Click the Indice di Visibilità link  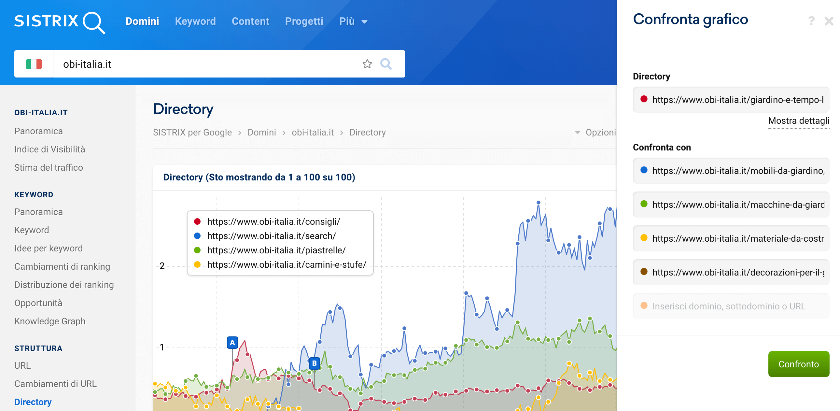point(51,149)
